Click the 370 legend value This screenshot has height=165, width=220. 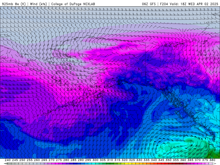(x=198, y=160)
